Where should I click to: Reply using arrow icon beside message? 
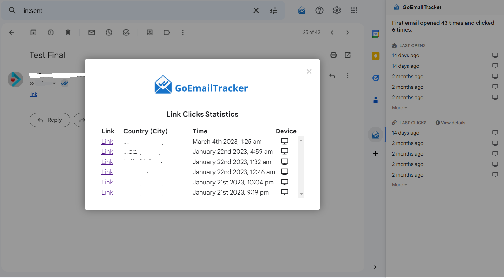tap(332, 76)
